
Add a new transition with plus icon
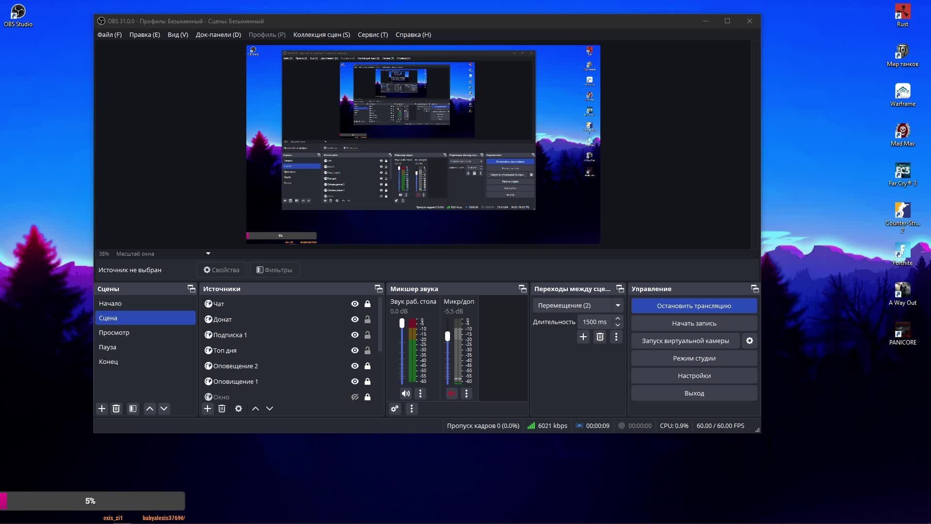click(x=583, y=337)
